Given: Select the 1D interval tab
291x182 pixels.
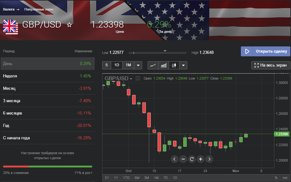Looking at the screenshot, I should click(x=117, y=65).
